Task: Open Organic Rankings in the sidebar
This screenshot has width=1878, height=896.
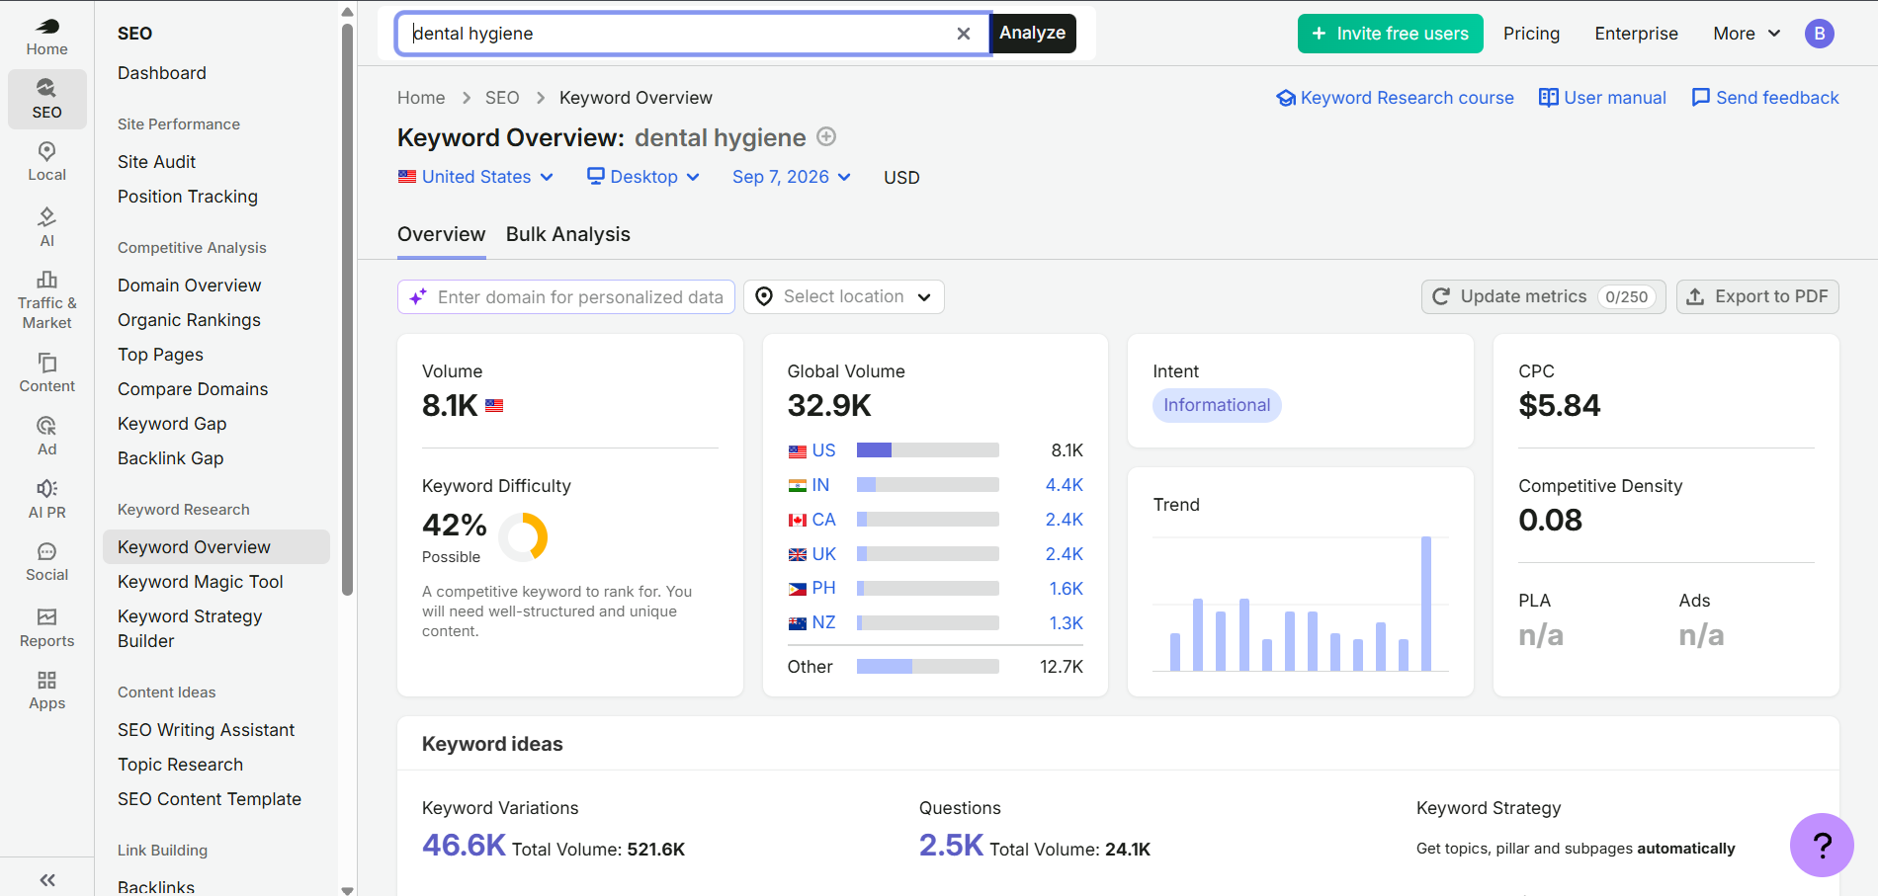Action: click(x=190, y=320)
